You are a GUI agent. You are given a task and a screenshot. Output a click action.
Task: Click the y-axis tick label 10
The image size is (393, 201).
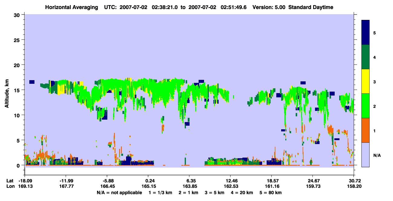(18, 115)
